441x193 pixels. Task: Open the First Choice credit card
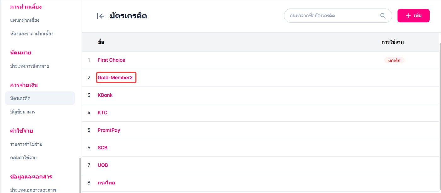111,60
